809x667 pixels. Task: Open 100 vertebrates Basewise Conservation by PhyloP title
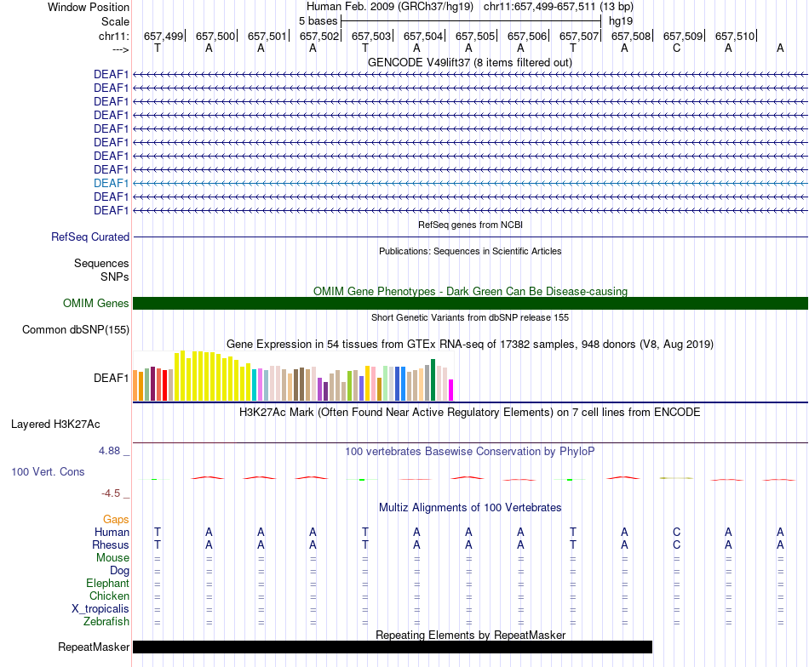470,452
